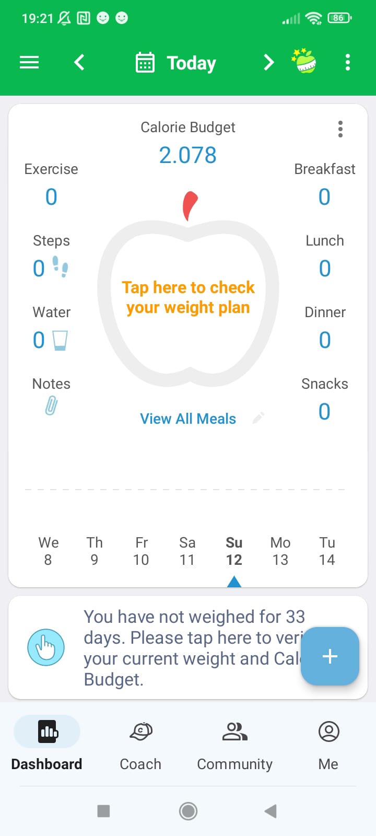Viewport: 376px width, 836px height.
Task: Tap the blue plus add button
Action: (x=330, y=656)
